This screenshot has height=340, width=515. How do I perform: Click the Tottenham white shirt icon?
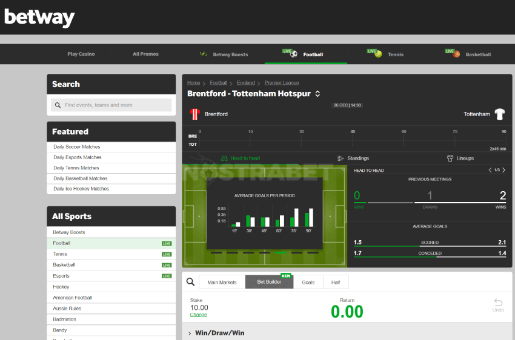(x=500, y=114)
